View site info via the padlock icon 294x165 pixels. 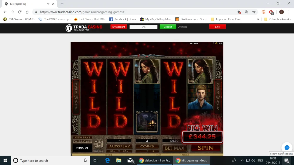pos(36,12)
